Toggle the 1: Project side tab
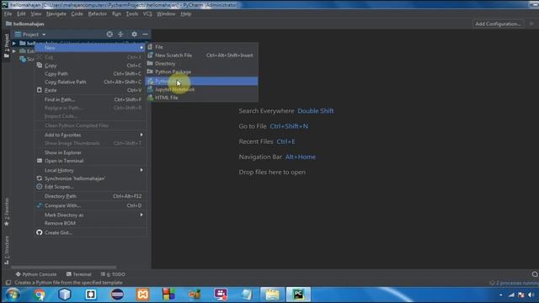Screen dimensions: 539x303 (x=6, y=46)
